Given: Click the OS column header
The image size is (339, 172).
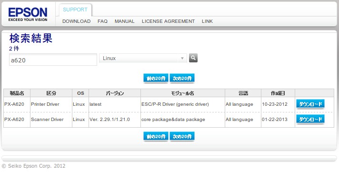Looking at the screenshot, I should pos(80,93).
